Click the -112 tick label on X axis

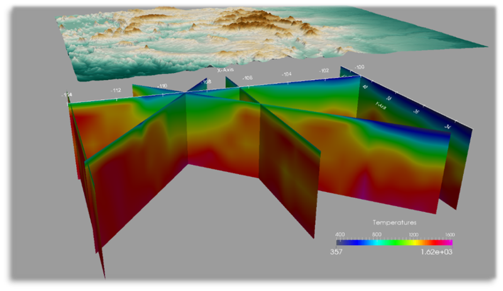(116, 90)
